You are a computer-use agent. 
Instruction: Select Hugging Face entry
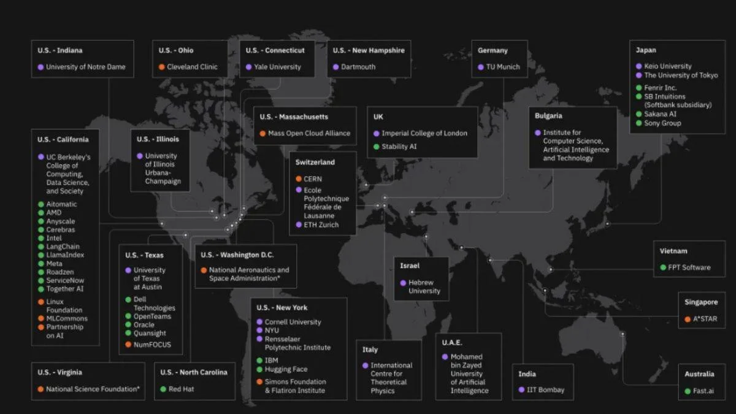point(282,370)
